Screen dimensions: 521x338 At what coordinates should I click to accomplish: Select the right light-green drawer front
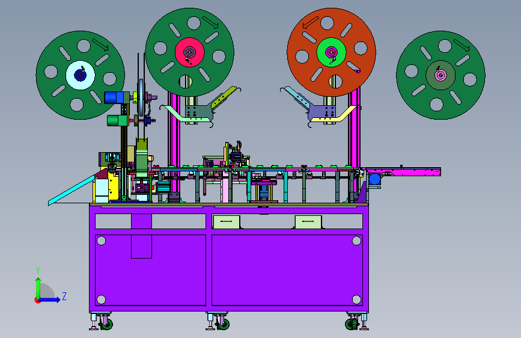click(x=308, y=222)
